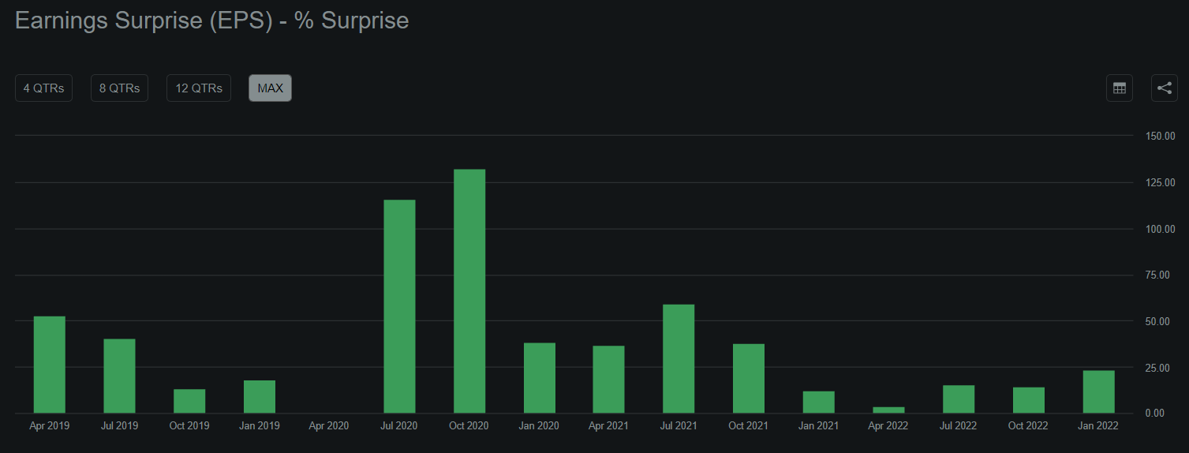Select the Apr 2019 bar
Screen dimensions: 1189x453
[49, 365]
